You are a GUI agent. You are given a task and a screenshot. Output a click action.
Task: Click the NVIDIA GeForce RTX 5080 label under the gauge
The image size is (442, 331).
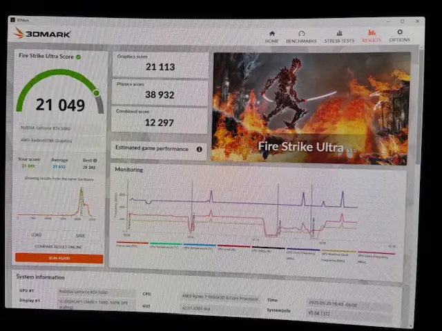[46, 128]
